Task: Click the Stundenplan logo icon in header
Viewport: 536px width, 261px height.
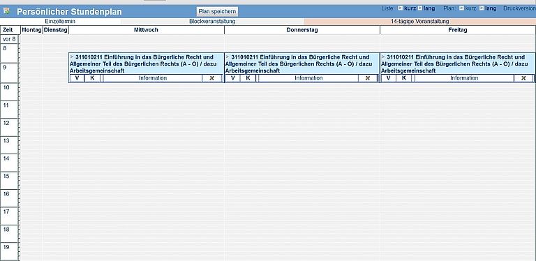Action: (x=6, y=11)
